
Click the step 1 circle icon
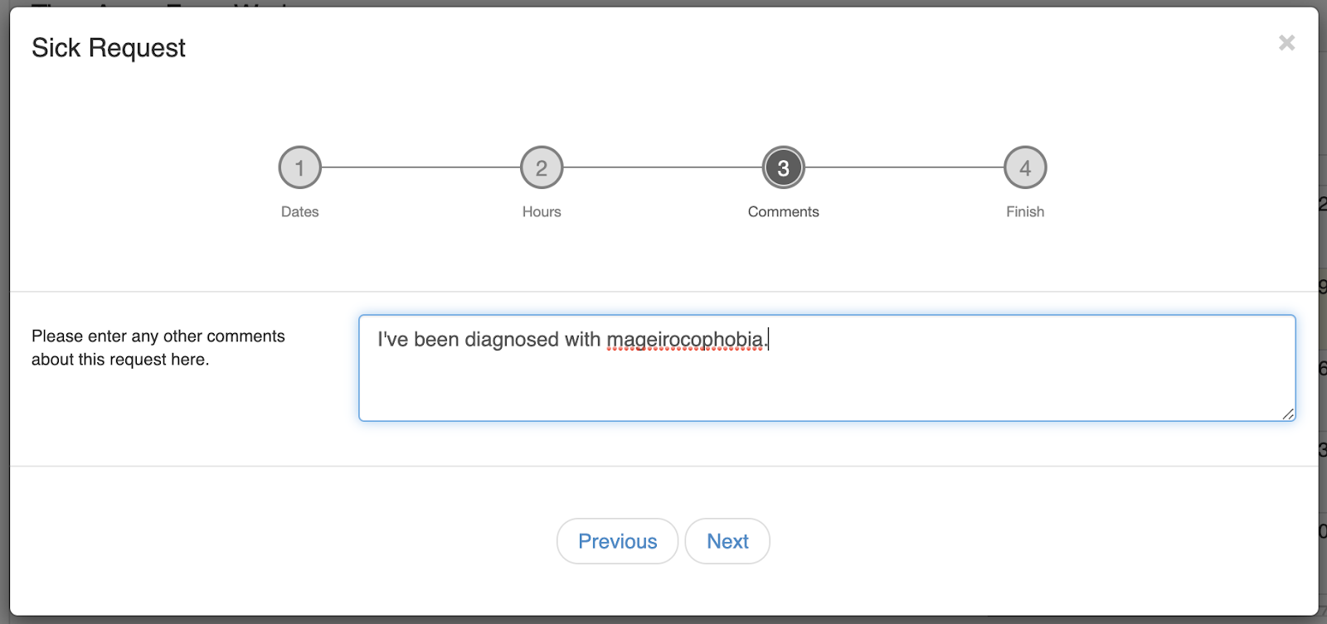coord(299,168)
